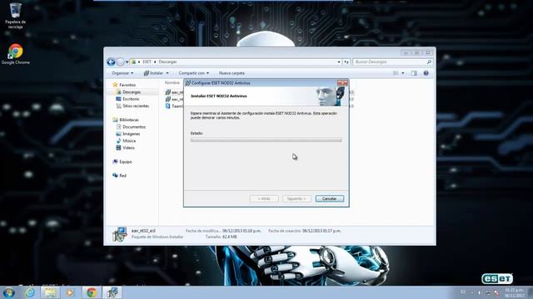Click the eav_nt32_esl file icon in details pane
533x299 pixels.
pos(120,234)
